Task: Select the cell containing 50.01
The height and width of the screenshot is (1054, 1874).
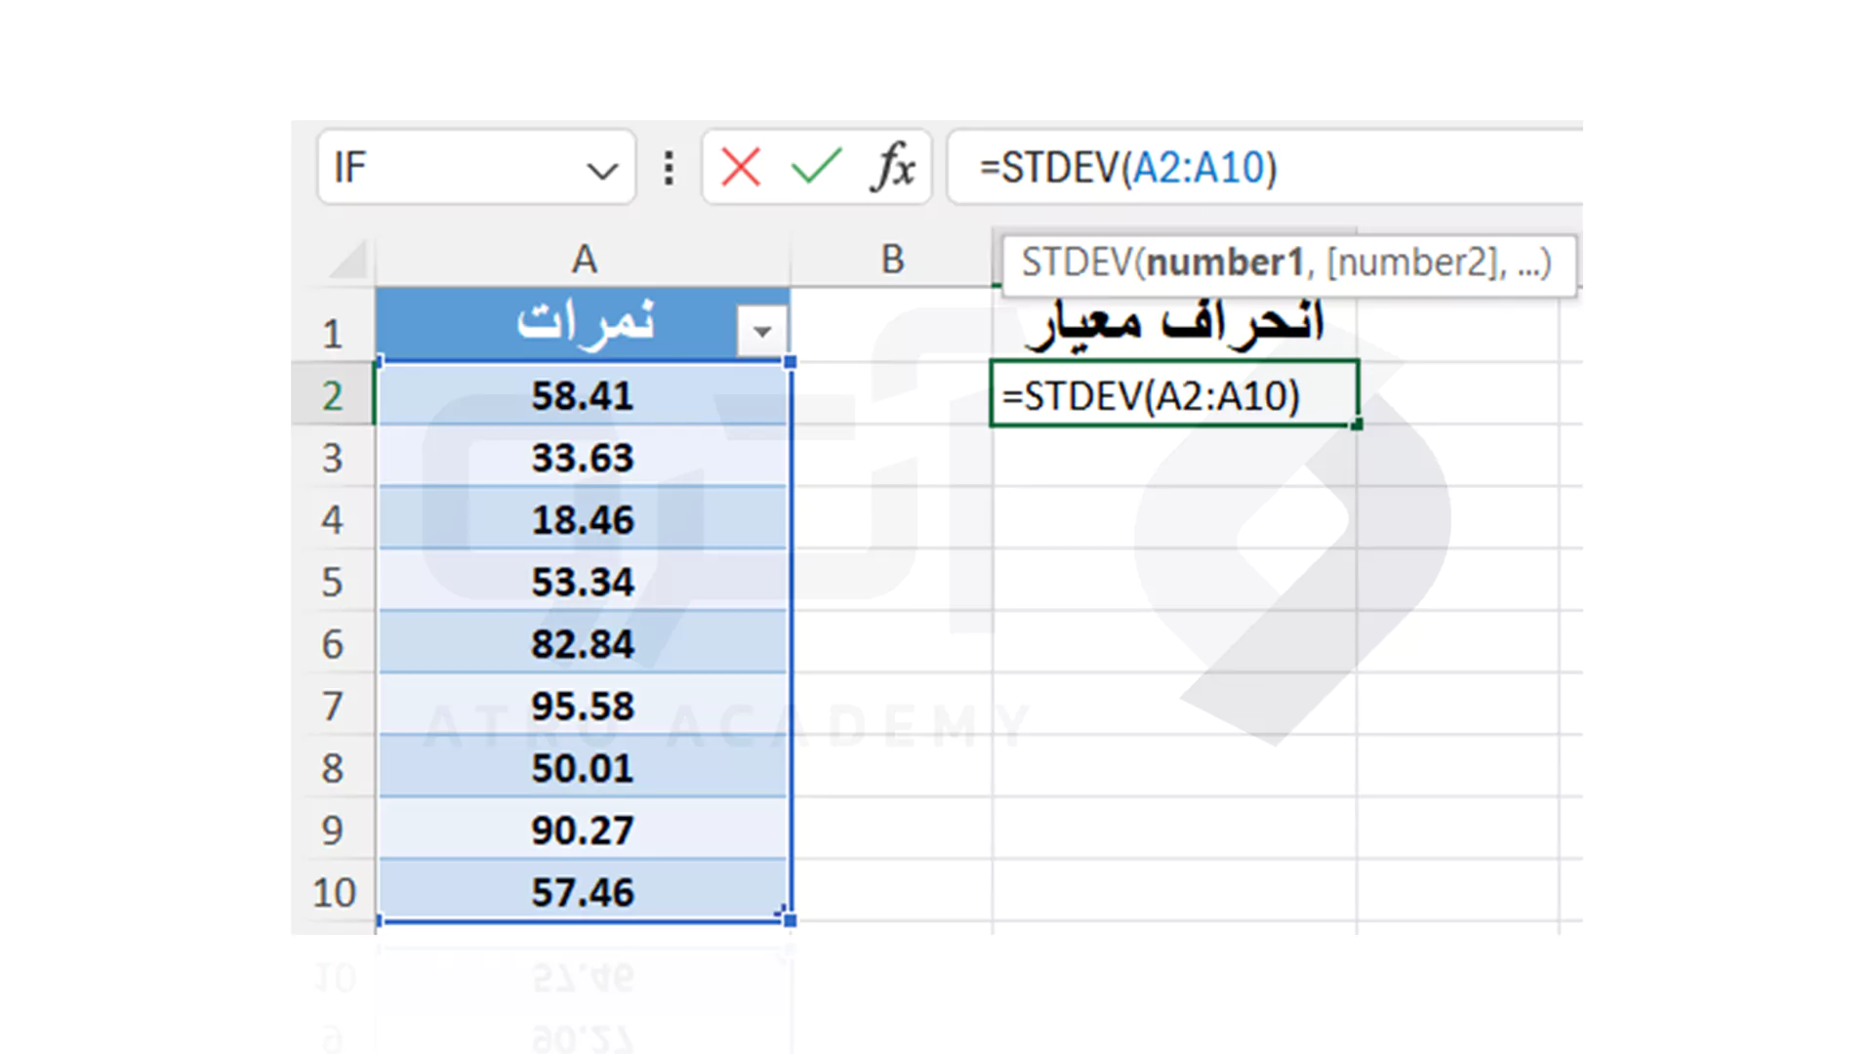Action: (x=584, y=768)
